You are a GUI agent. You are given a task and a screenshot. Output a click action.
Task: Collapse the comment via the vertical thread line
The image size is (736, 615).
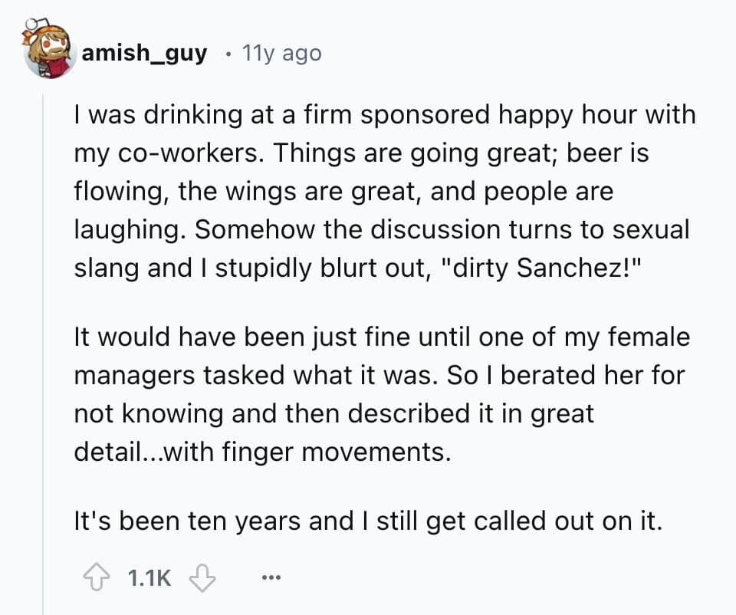click(x=43, y=345)
